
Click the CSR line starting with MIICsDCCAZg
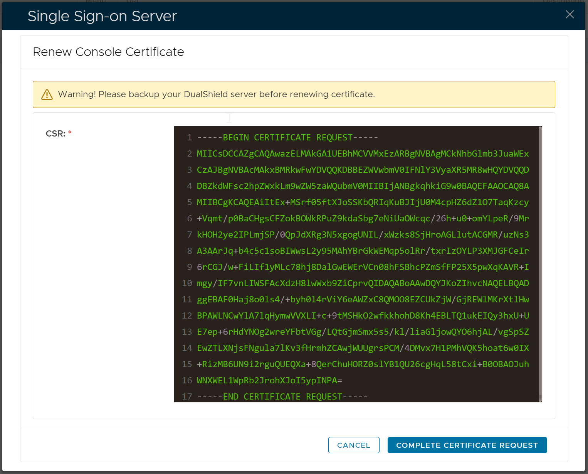coord(362,154)
